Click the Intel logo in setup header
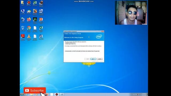 [99, 36]
